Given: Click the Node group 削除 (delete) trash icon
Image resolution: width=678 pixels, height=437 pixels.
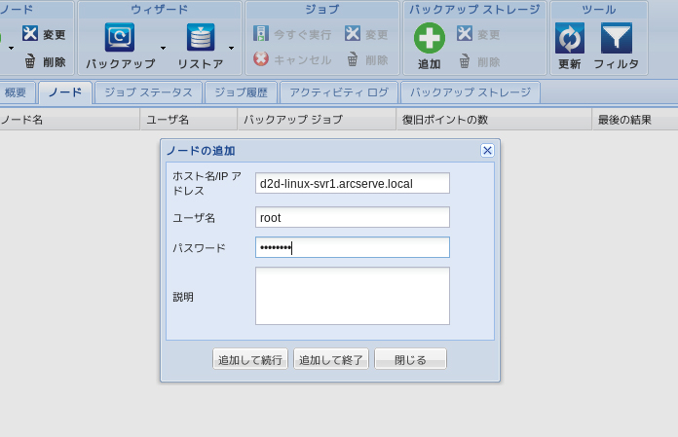Looking at the screenshot, I should [30, 61].
